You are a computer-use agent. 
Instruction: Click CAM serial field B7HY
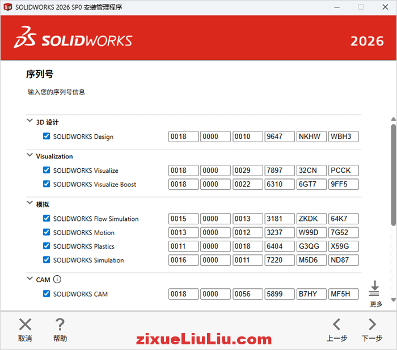(x=311, y=294)
